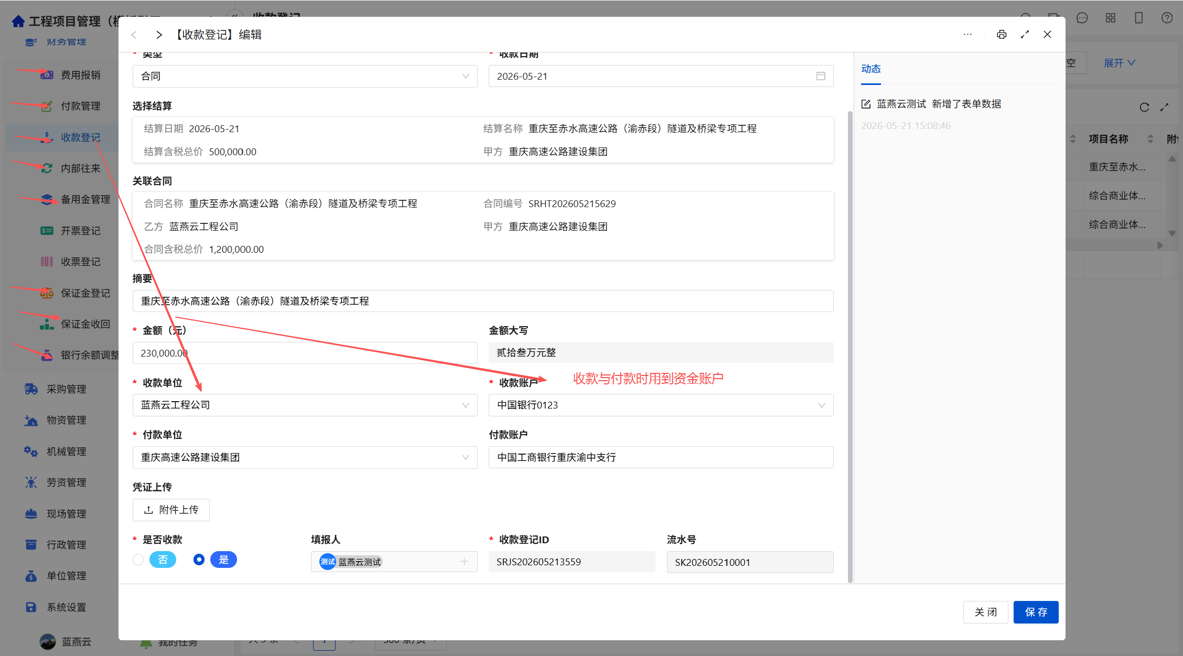
Task: Save the form with 保存 button
Action: click(1036, 612)
